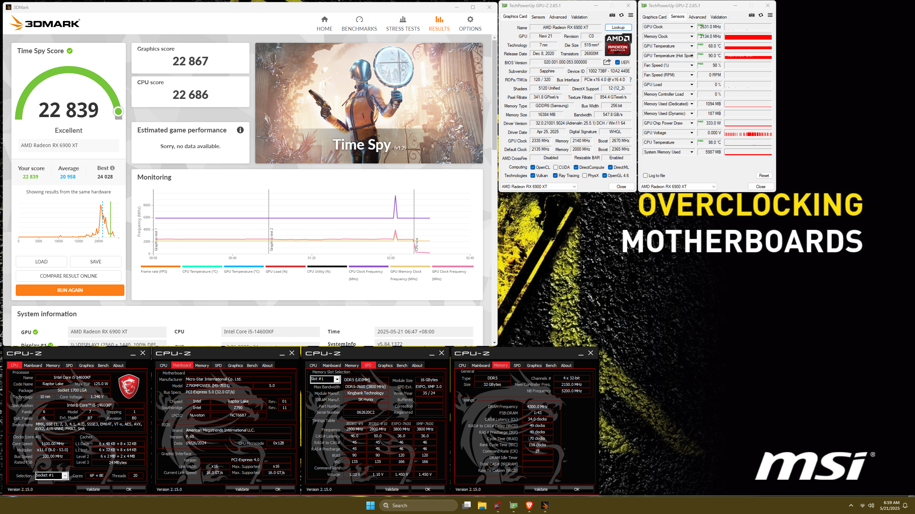The height and width of the screenshot is (514, 915).
Task: Open the GPU-Z taskbar icon
Action: (x=514, y=505)
